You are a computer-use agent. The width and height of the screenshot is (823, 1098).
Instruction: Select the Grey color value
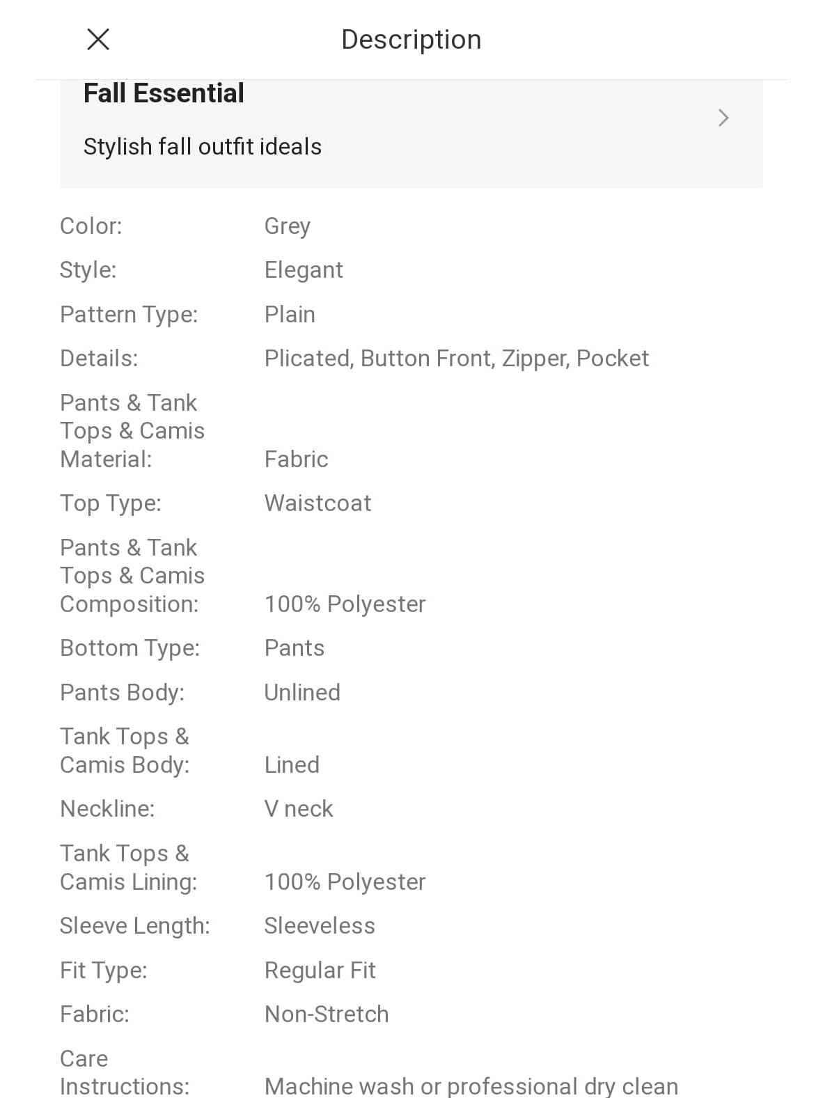[x=287, y=226]
